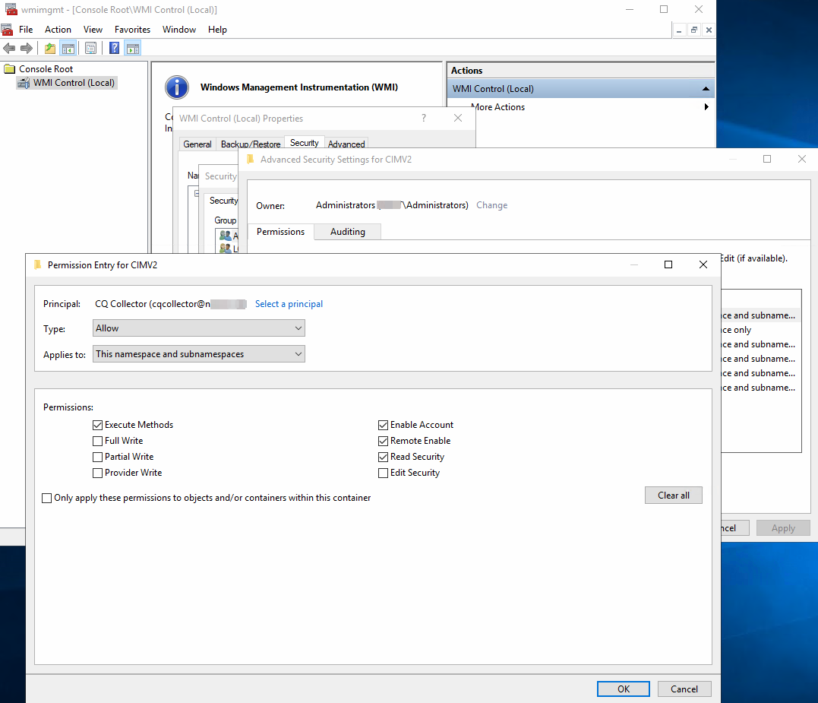The image size is (818, 703).
Task: Click the Clear all button
Action: coord(674,496)
